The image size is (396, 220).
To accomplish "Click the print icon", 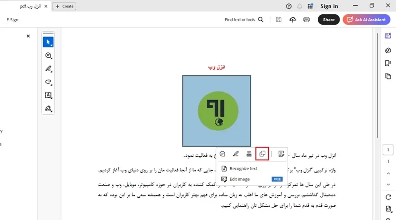I will [x=306, y=20].
